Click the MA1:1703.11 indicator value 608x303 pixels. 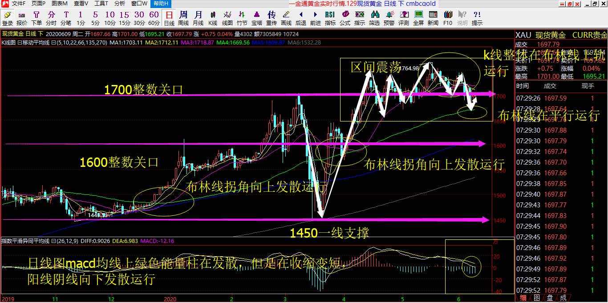coord(126,43)
